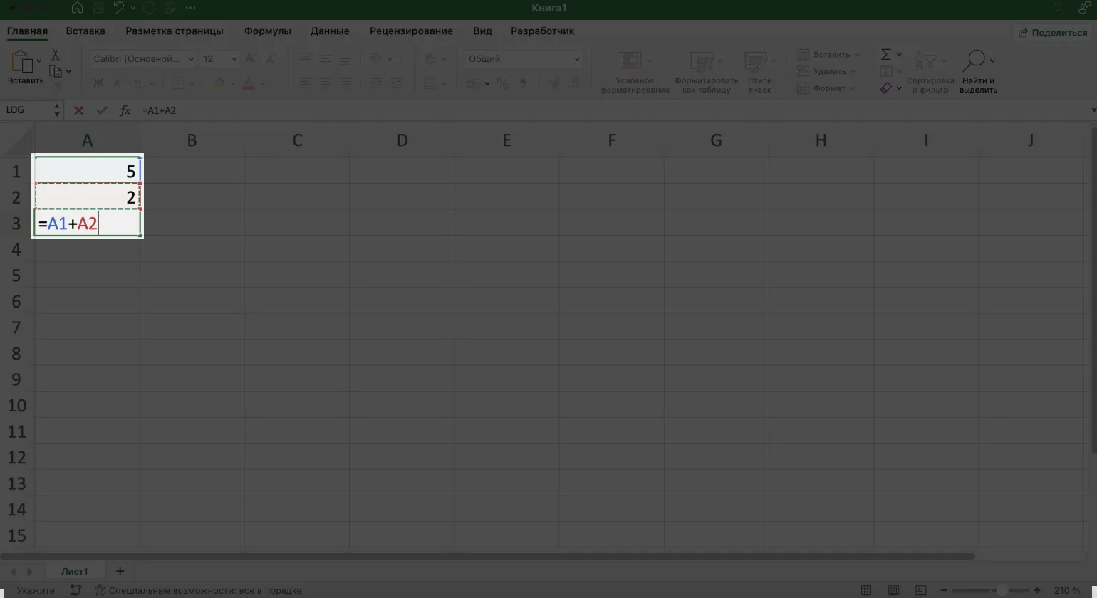Screen dimensions: 1097x598
Task: Open Conditional Formatting (Условное форматирование)
Action: pos(634,72)
